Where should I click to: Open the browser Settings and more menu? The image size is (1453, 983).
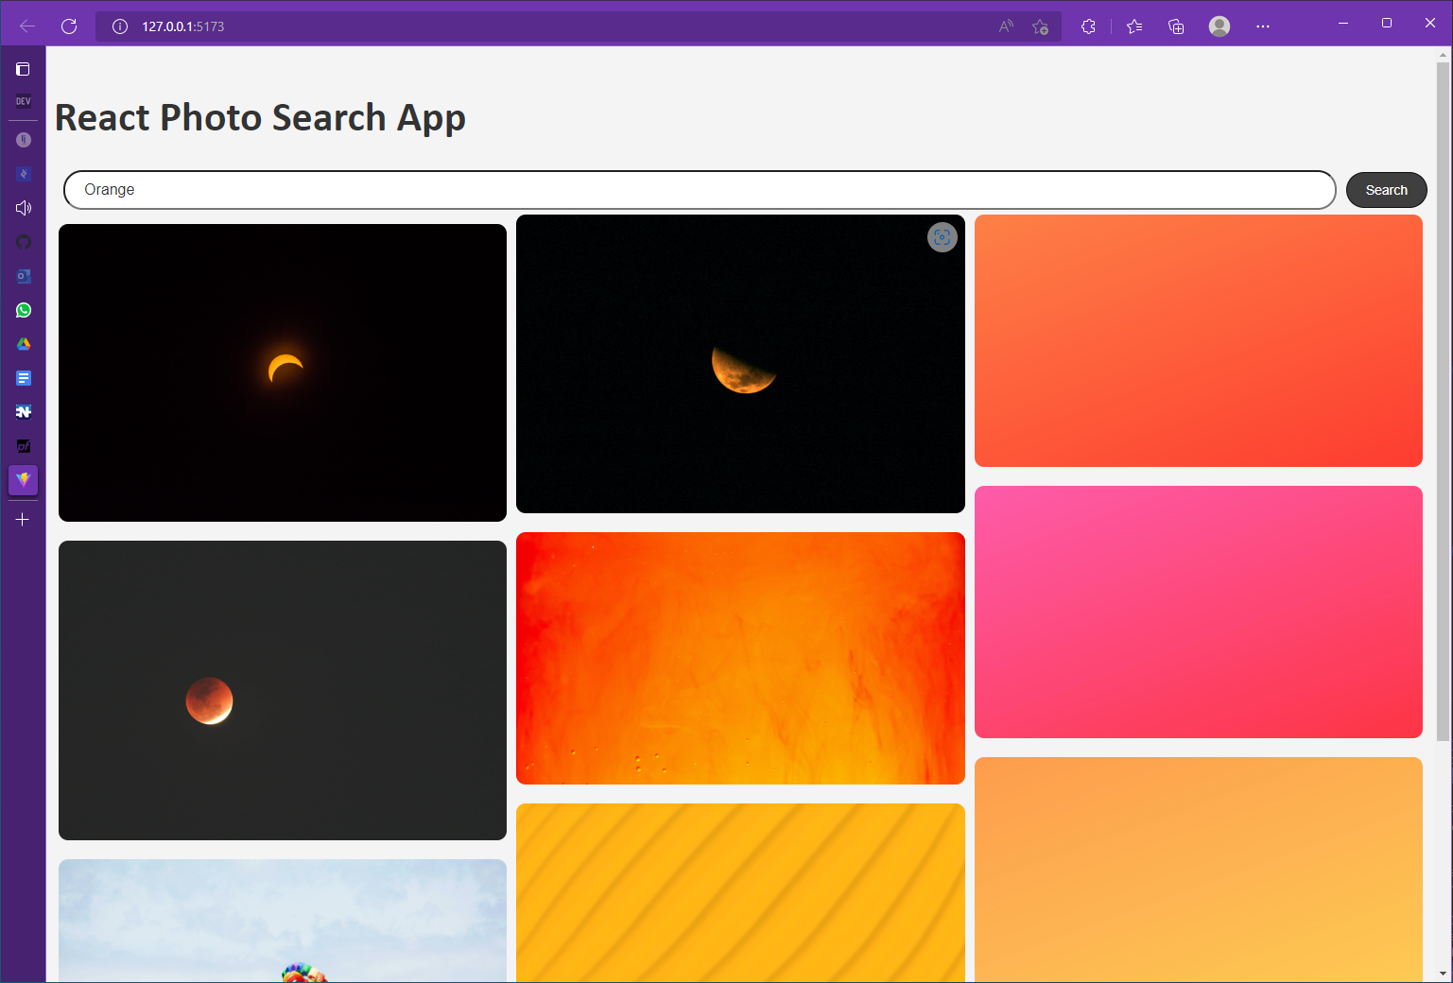pos(1262,26)
